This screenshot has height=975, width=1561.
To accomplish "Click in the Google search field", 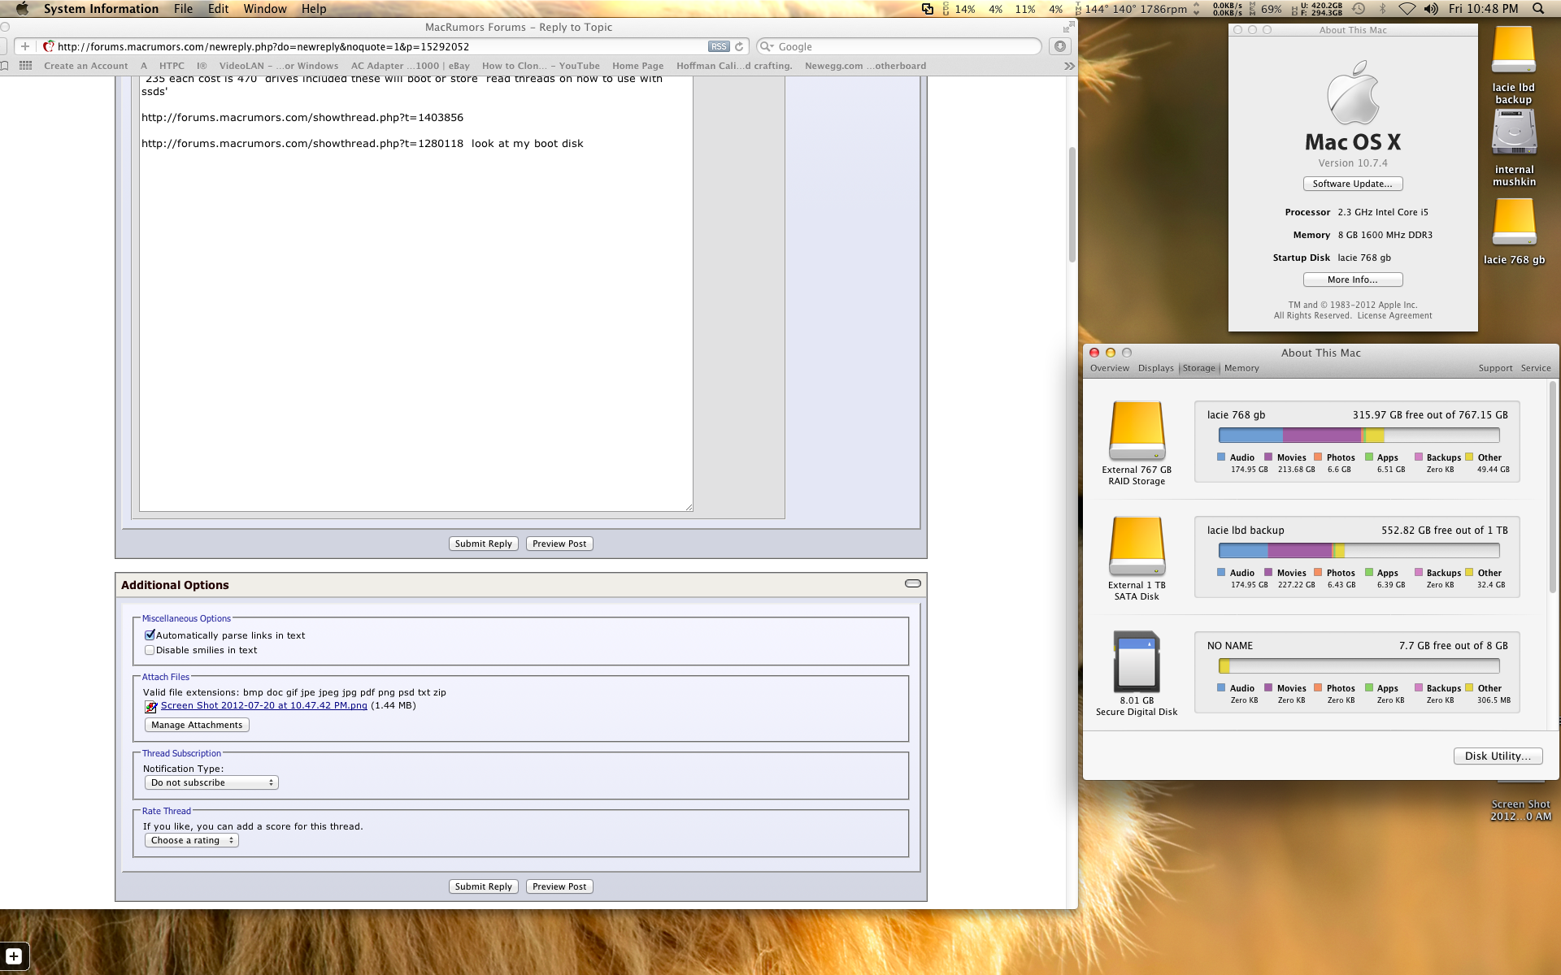I will 898,46.
